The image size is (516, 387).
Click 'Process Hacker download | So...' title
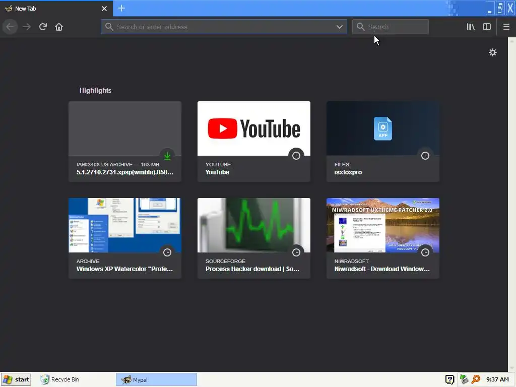coord(252,269)
